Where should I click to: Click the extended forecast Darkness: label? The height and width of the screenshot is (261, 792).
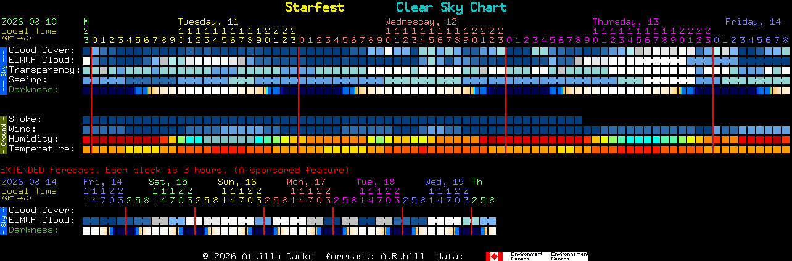point(33,230)
